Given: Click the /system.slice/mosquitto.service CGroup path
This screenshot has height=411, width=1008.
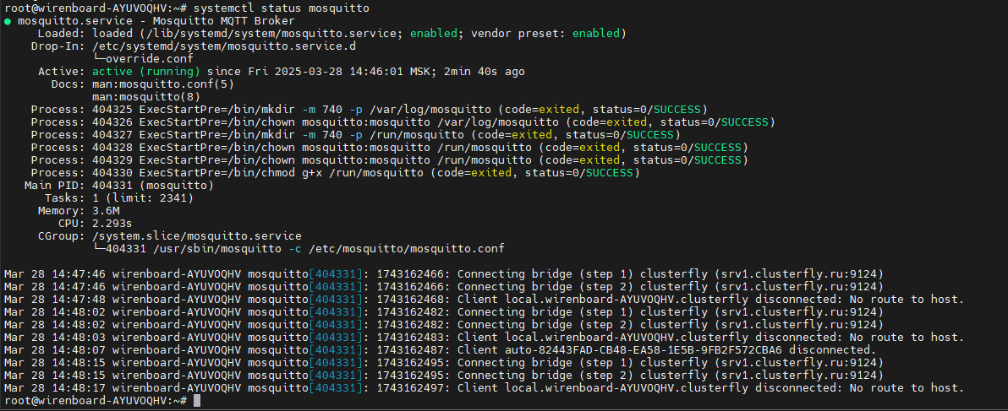Looking at the screenshot, I should click(x=197, y=235).
